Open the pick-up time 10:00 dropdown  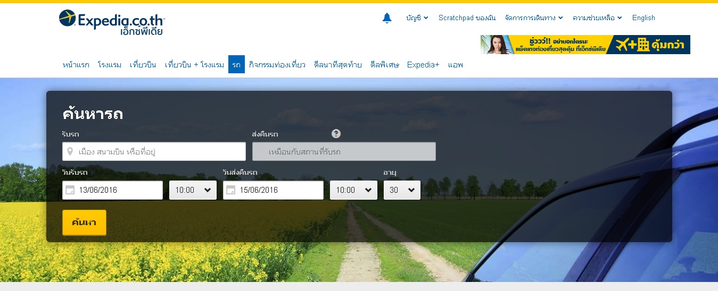click(193, 190)
